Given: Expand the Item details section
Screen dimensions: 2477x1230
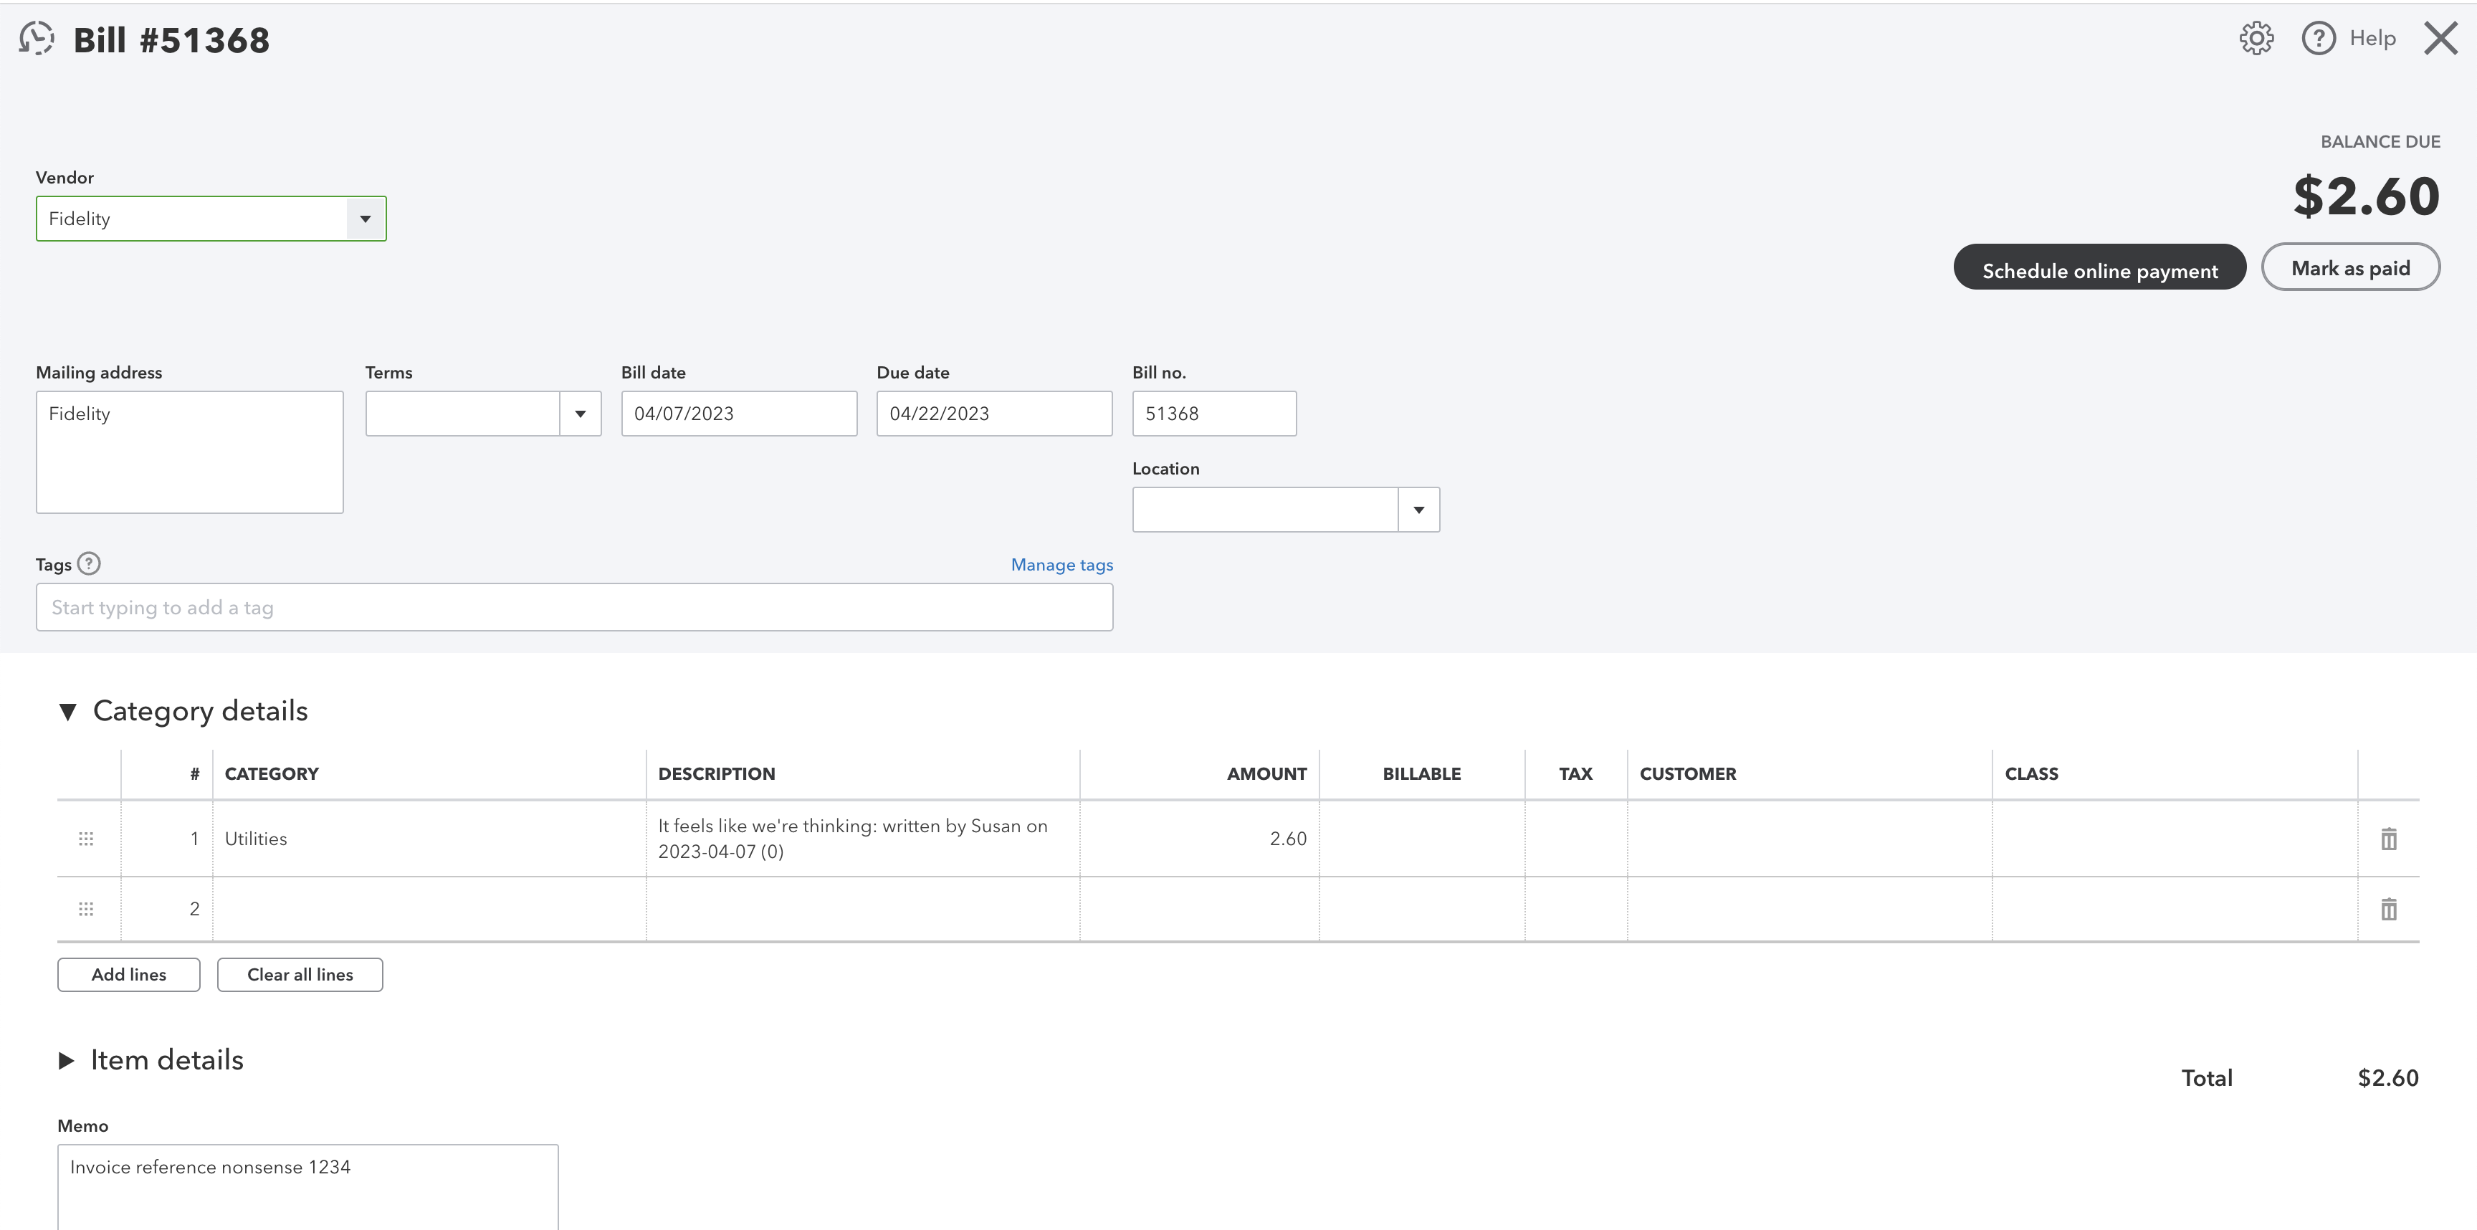Looking at the screenshot, I should (67, 1061).
